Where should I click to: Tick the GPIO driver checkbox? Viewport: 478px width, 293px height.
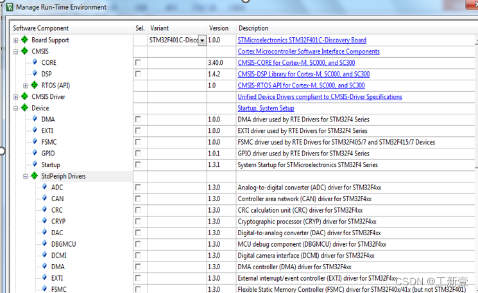[138, 153]
